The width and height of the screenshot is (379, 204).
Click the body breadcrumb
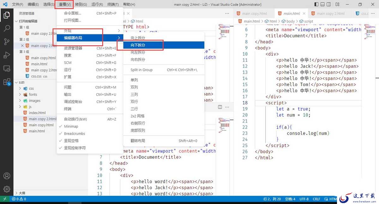(291, 21)
